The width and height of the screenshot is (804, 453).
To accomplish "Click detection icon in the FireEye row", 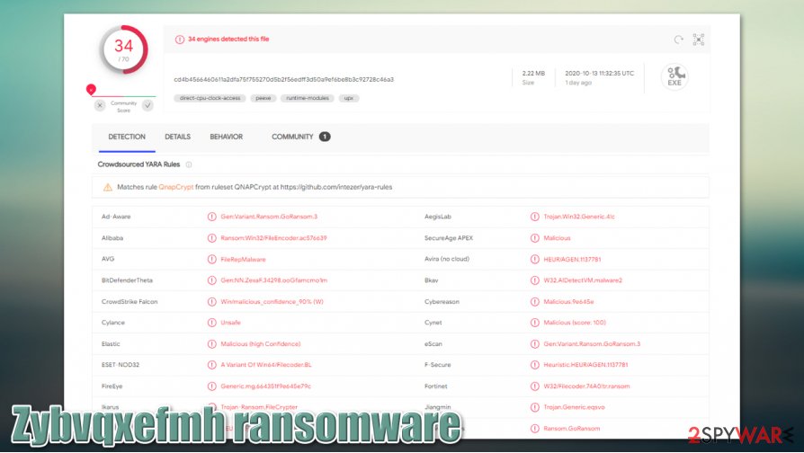I will (211, 386).
